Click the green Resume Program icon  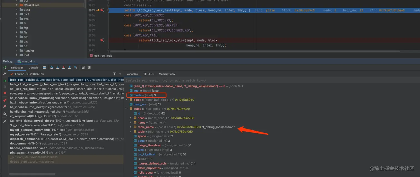click(x=5, y=81)
